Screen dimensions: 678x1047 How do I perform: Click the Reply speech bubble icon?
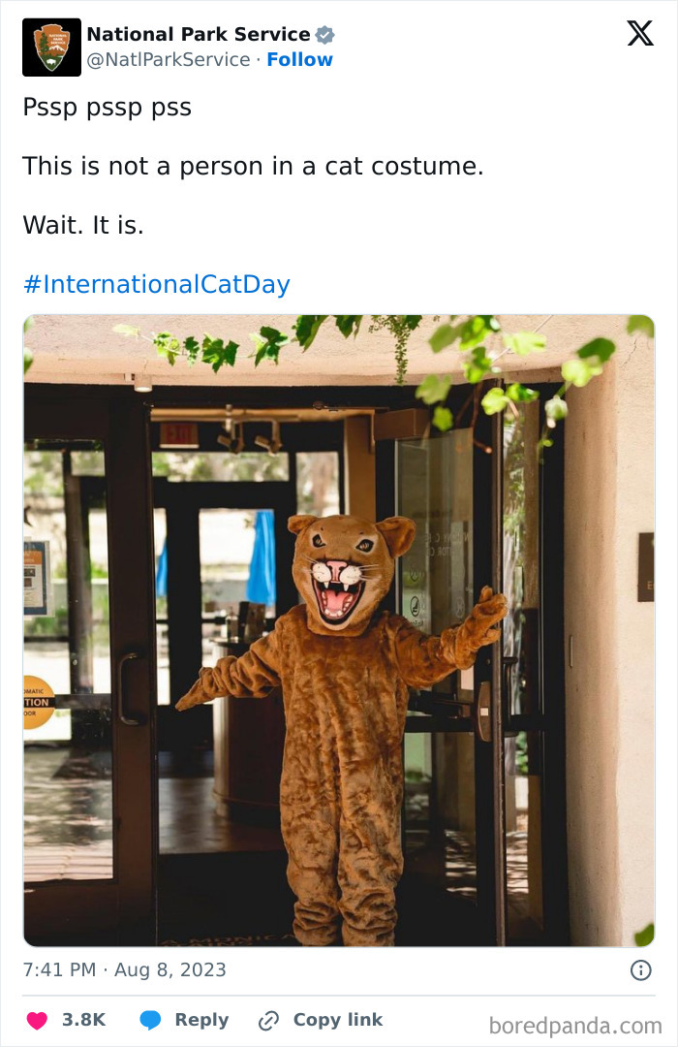click(151, 1020)
